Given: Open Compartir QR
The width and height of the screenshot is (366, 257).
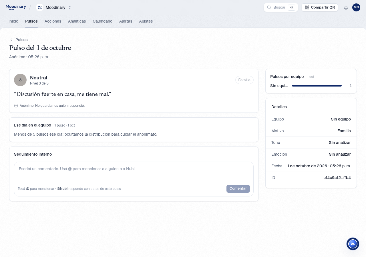Looking at the screenshot, I should (x=320, y=7).
